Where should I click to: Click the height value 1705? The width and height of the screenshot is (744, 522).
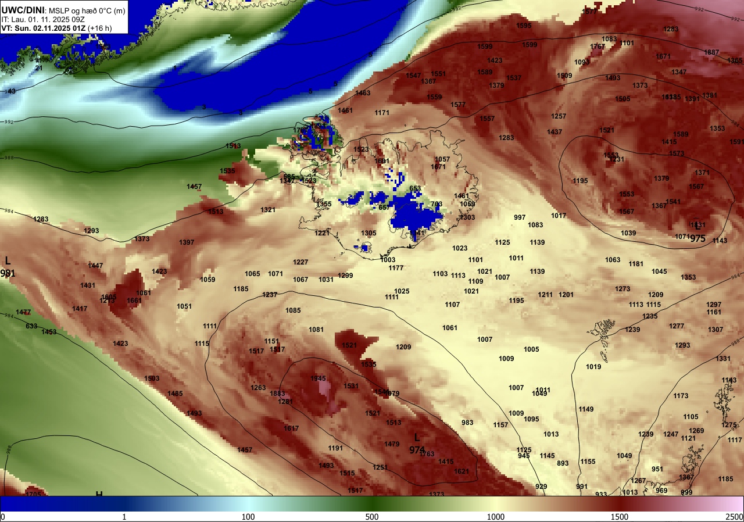pyautogui.click(x=33, y=494)
